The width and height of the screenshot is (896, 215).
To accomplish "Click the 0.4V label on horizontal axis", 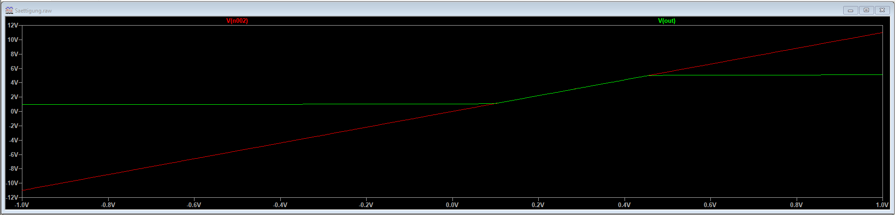I will pyautogui.click(x=625, y=205).
